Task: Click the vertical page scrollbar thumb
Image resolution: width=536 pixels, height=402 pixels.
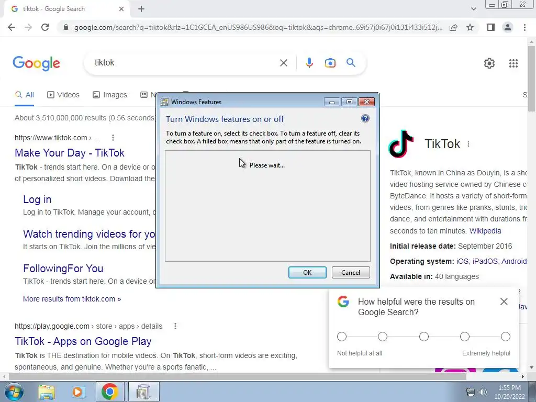Action: point(531,79)
